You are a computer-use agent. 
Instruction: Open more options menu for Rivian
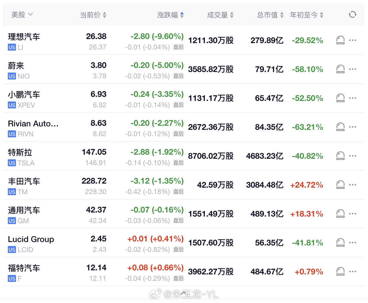(353, 127)
